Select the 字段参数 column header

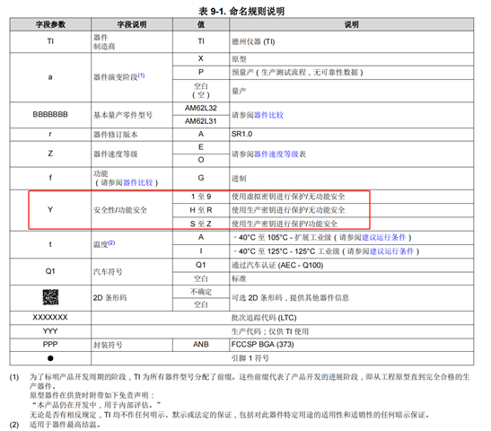50,24
